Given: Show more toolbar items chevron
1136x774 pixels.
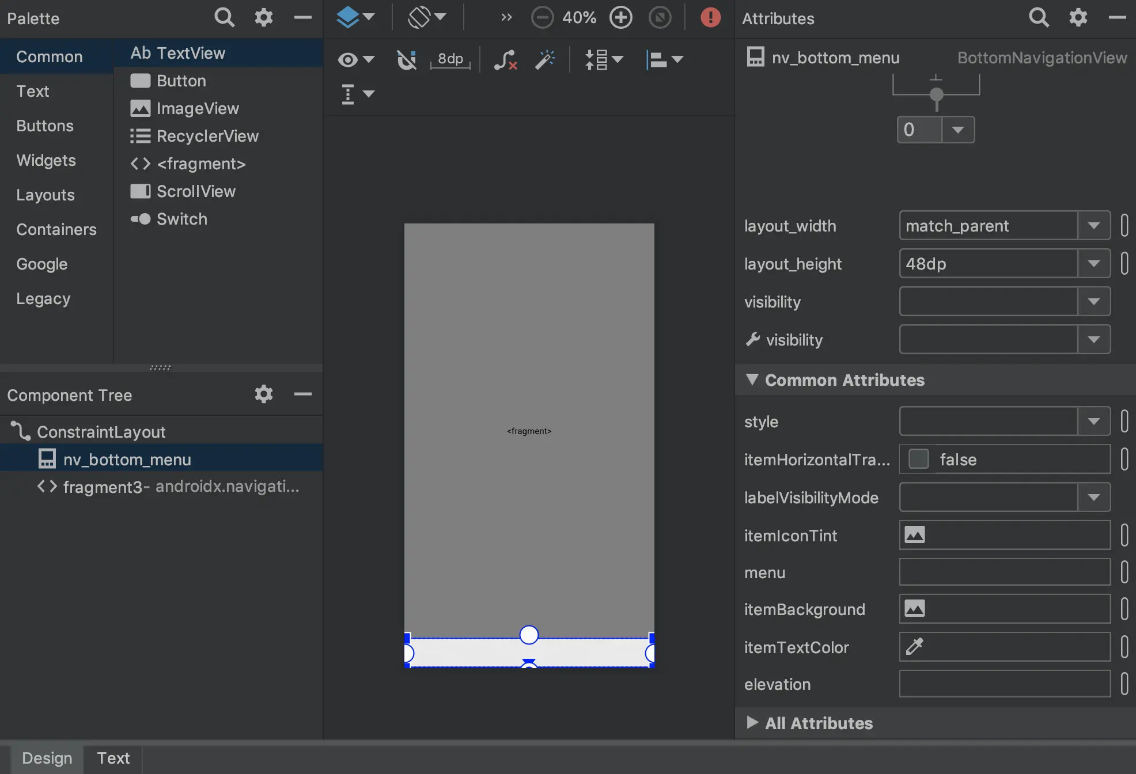Looking at the screenshot, I should [506, 18].
